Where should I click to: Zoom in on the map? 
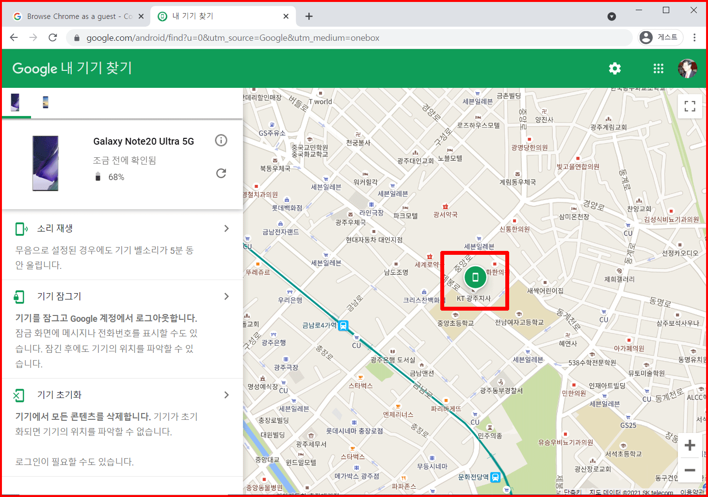click(690, 446)
